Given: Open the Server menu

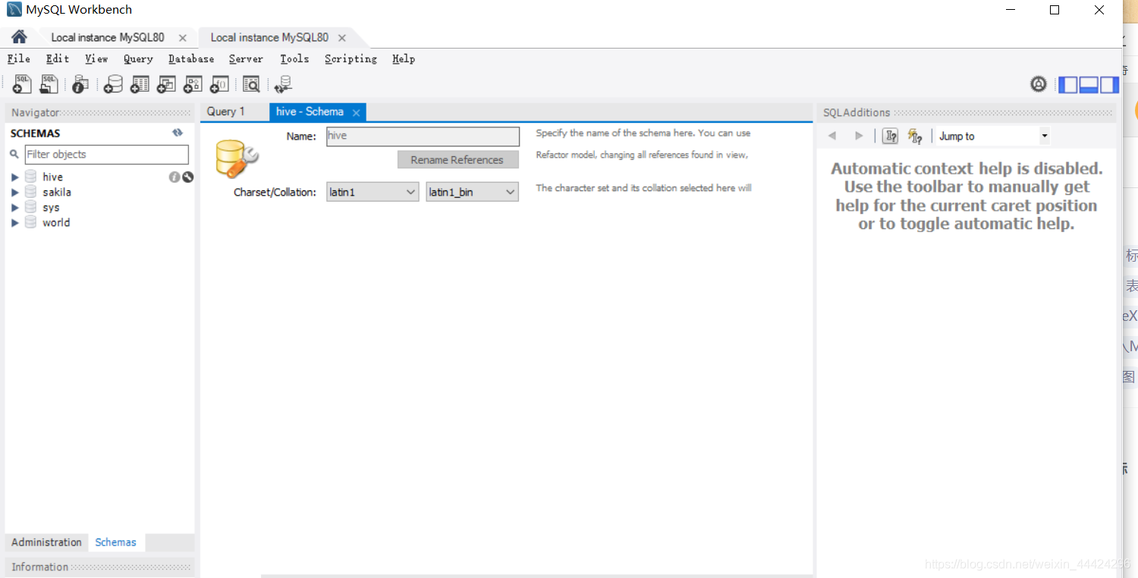Looking at the screenshot, I should 246,58.
